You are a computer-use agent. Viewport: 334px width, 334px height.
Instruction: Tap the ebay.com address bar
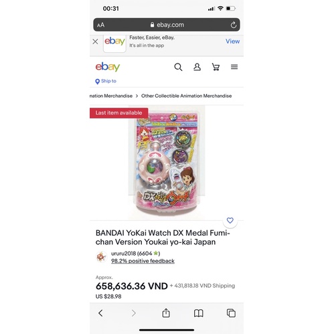[x=167, y=25]
